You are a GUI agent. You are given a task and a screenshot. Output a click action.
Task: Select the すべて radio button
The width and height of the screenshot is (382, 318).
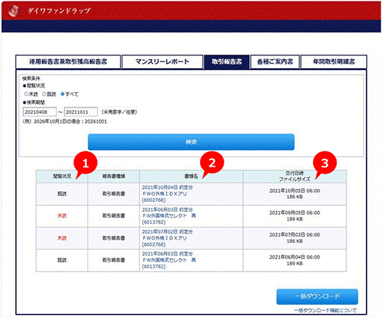click(x=63, y=94)
